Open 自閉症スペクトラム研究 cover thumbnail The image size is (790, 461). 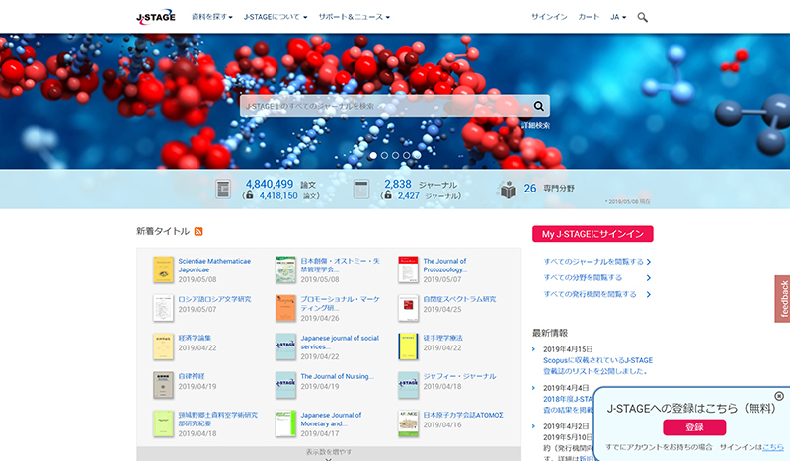coord(408,308)
